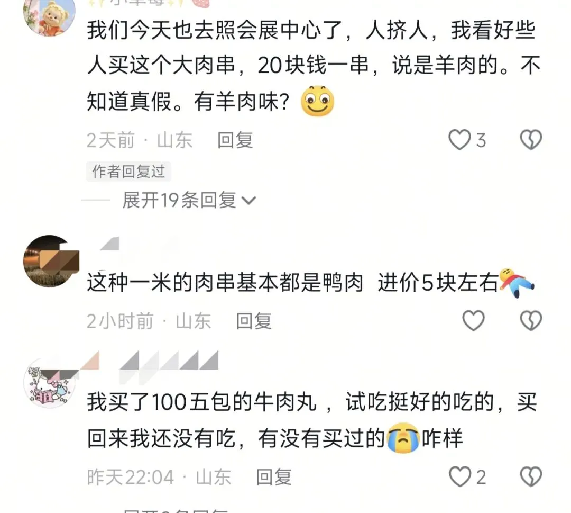Dislike the duck meat skewer comment
This screenshot has width=571, height=513.
[531, 321]
